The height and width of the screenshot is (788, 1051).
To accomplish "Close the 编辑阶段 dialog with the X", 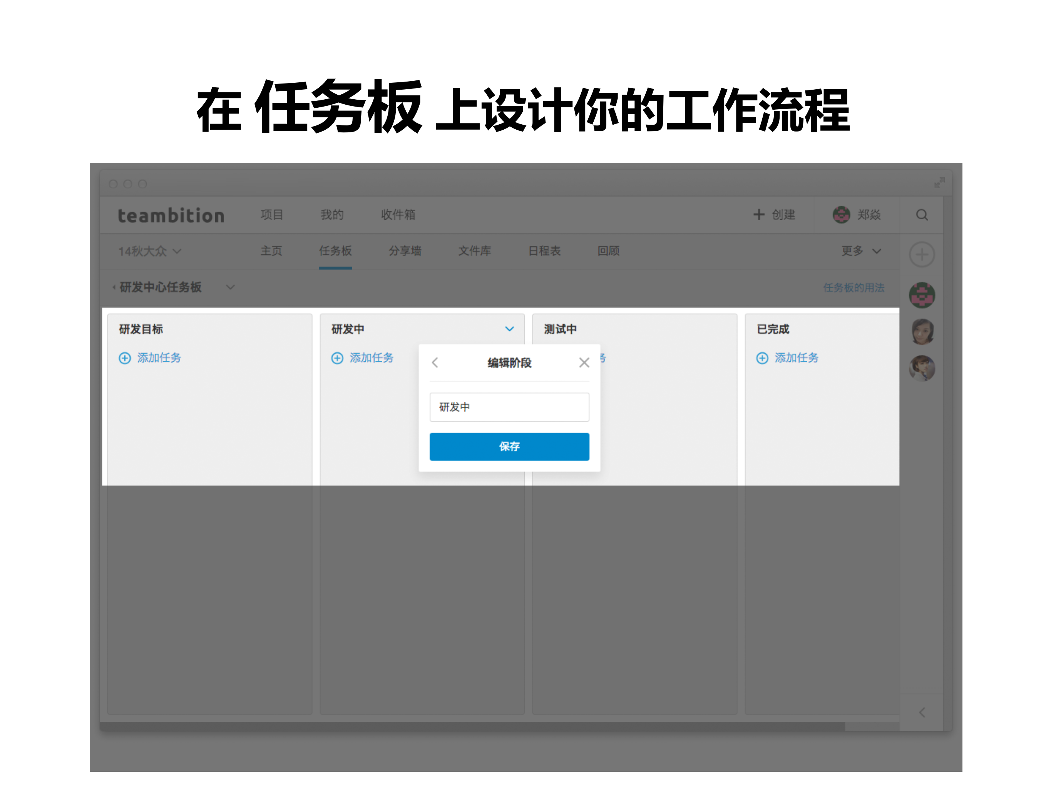I will (x=584, y=362).
